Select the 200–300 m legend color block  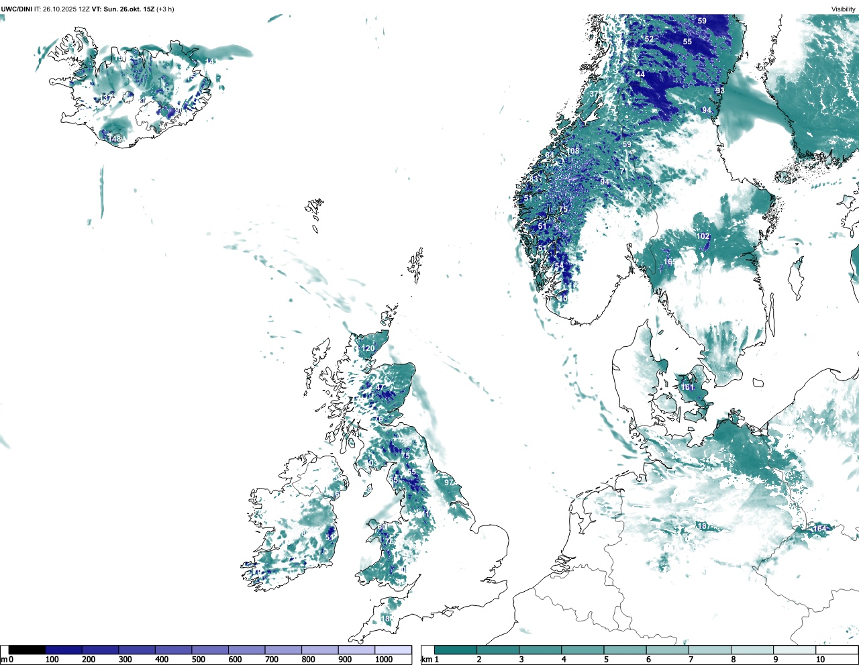tap(100, 650)
